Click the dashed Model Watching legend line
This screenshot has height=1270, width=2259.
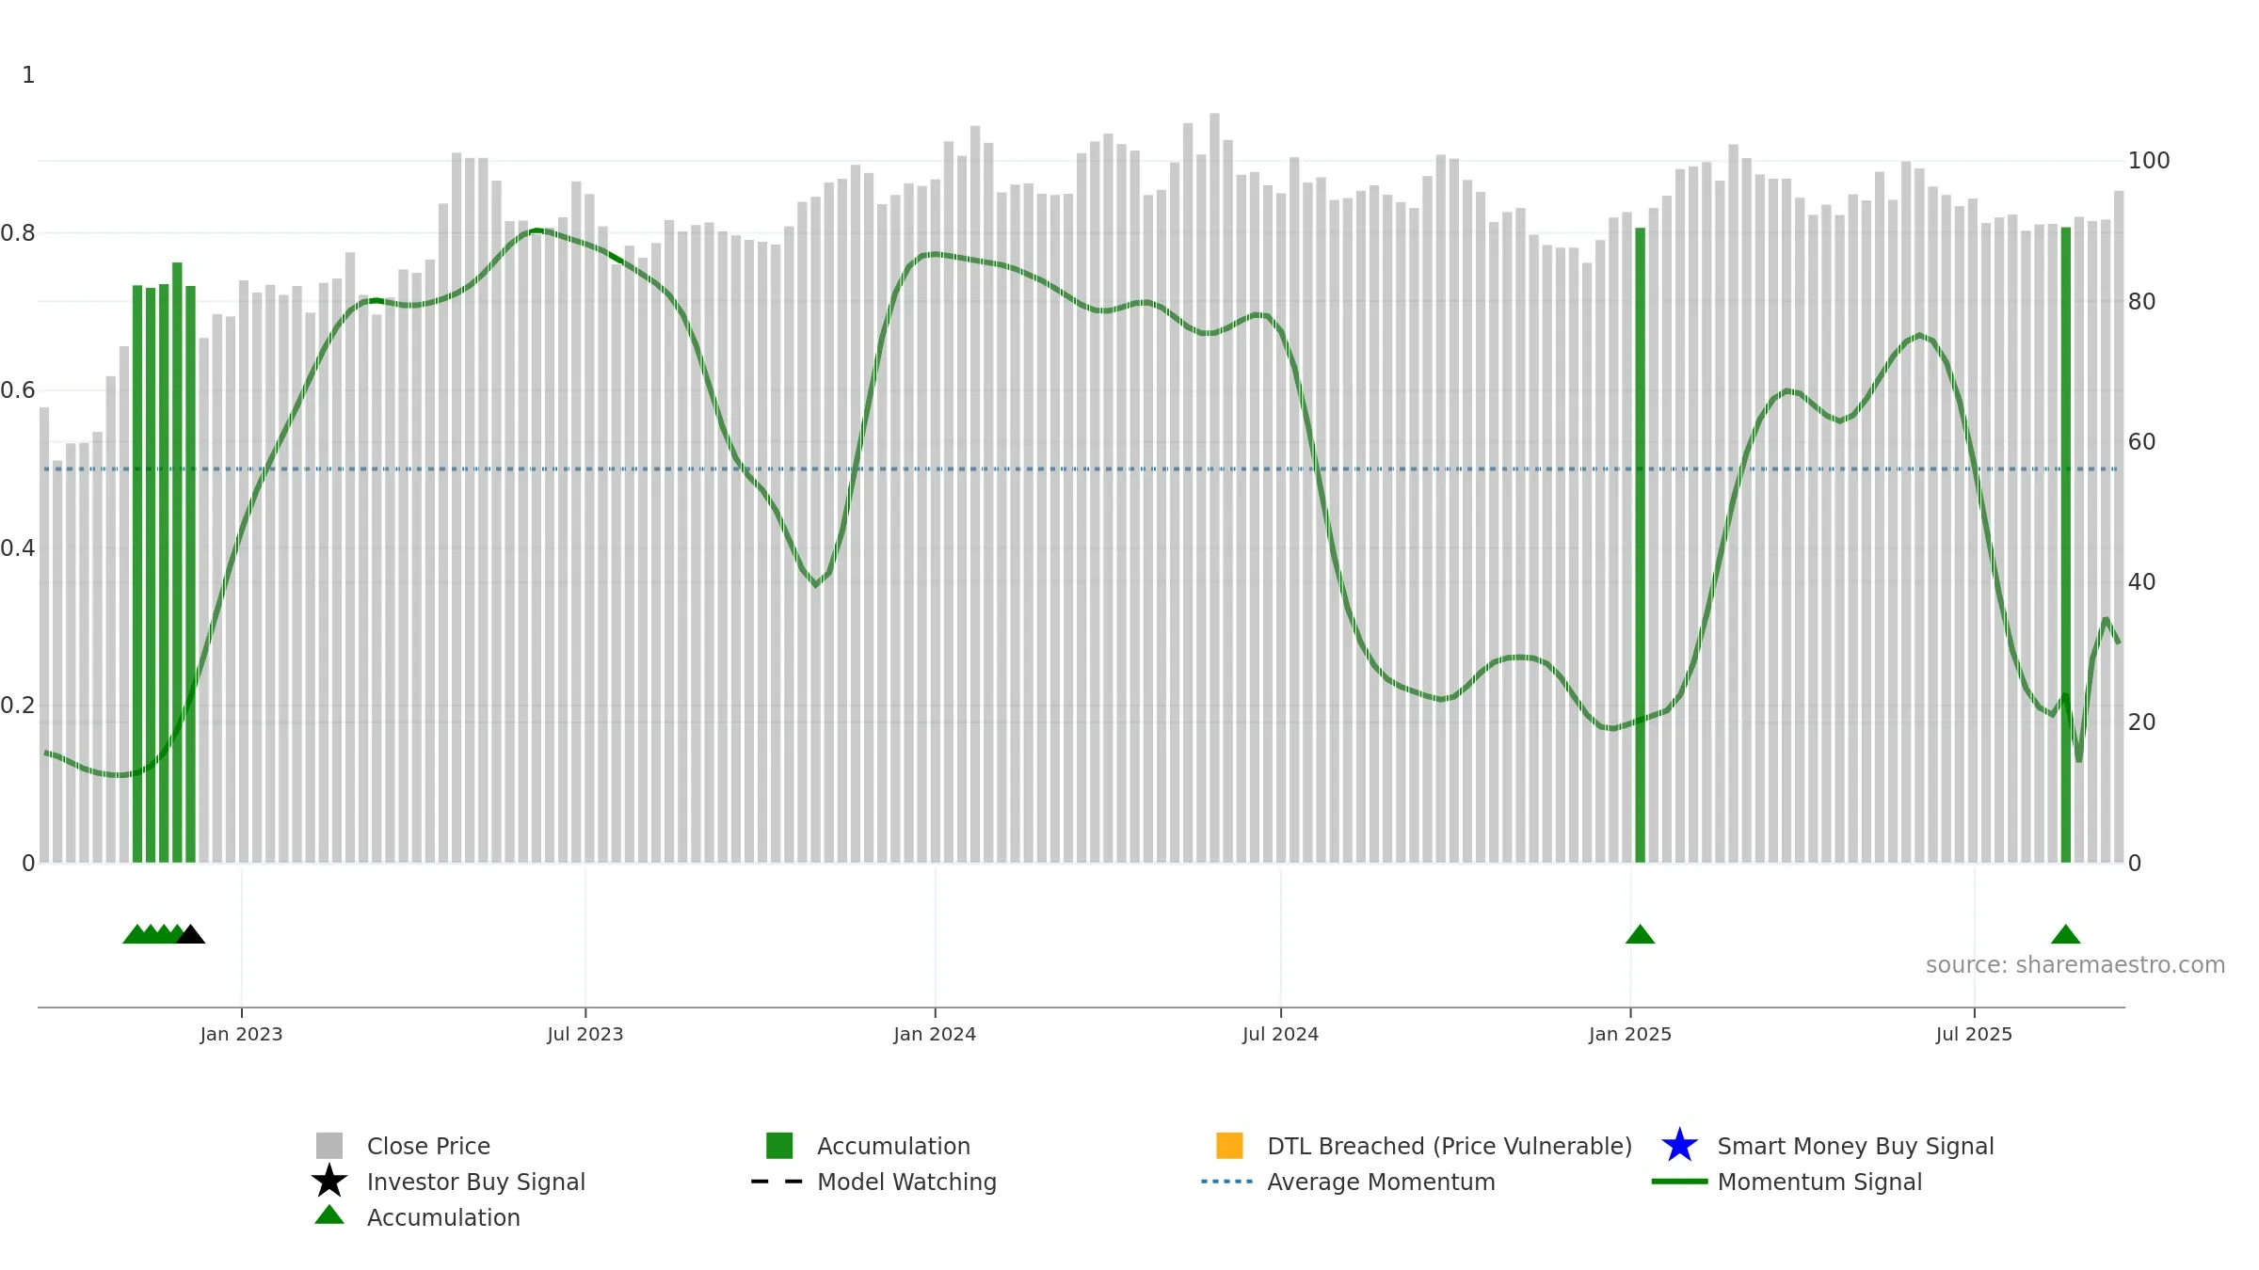tap(777, 1181)
